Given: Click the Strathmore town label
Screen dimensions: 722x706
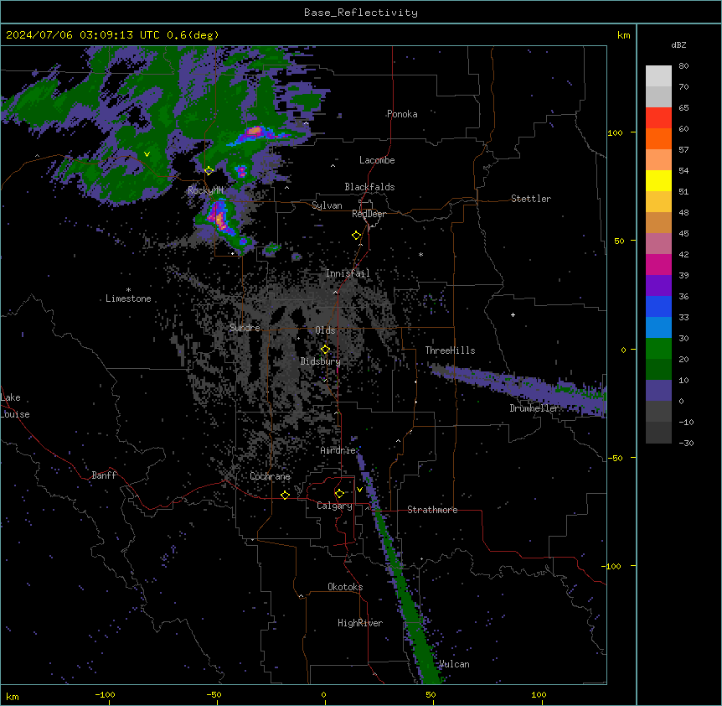Looking at the screenshot, I should pyautogui.click(x=432, y=510).
